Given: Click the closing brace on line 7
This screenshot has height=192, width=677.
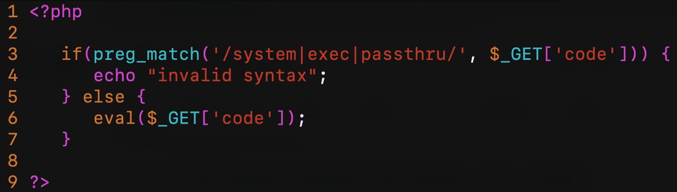Looking at the screenshot, I should pos(66,139).
